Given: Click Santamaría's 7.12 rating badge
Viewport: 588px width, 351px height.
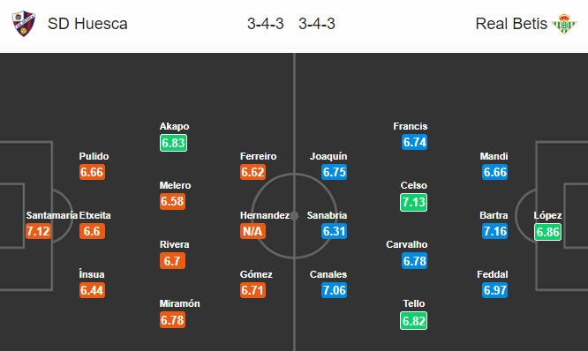Looking at the screenshot, I should tap(38, 231).
